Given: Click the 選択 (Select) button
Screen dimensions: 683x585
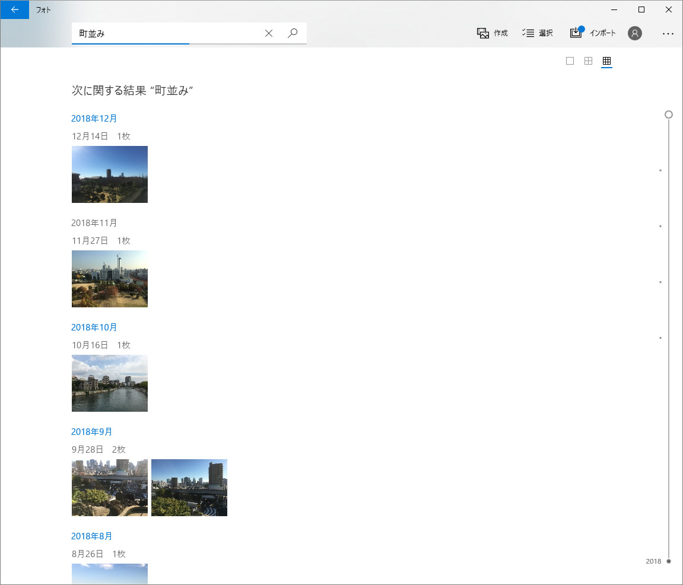Looking at the screenshot, I should pyautogui.click(x=538, y=33).
